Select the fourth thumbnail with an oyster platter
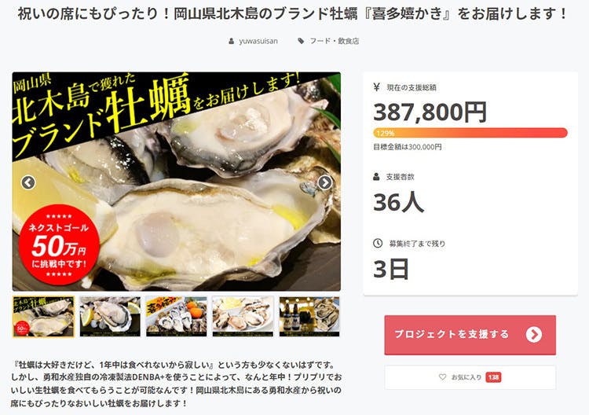The image size is (589, 415). (x=243, y=317)
